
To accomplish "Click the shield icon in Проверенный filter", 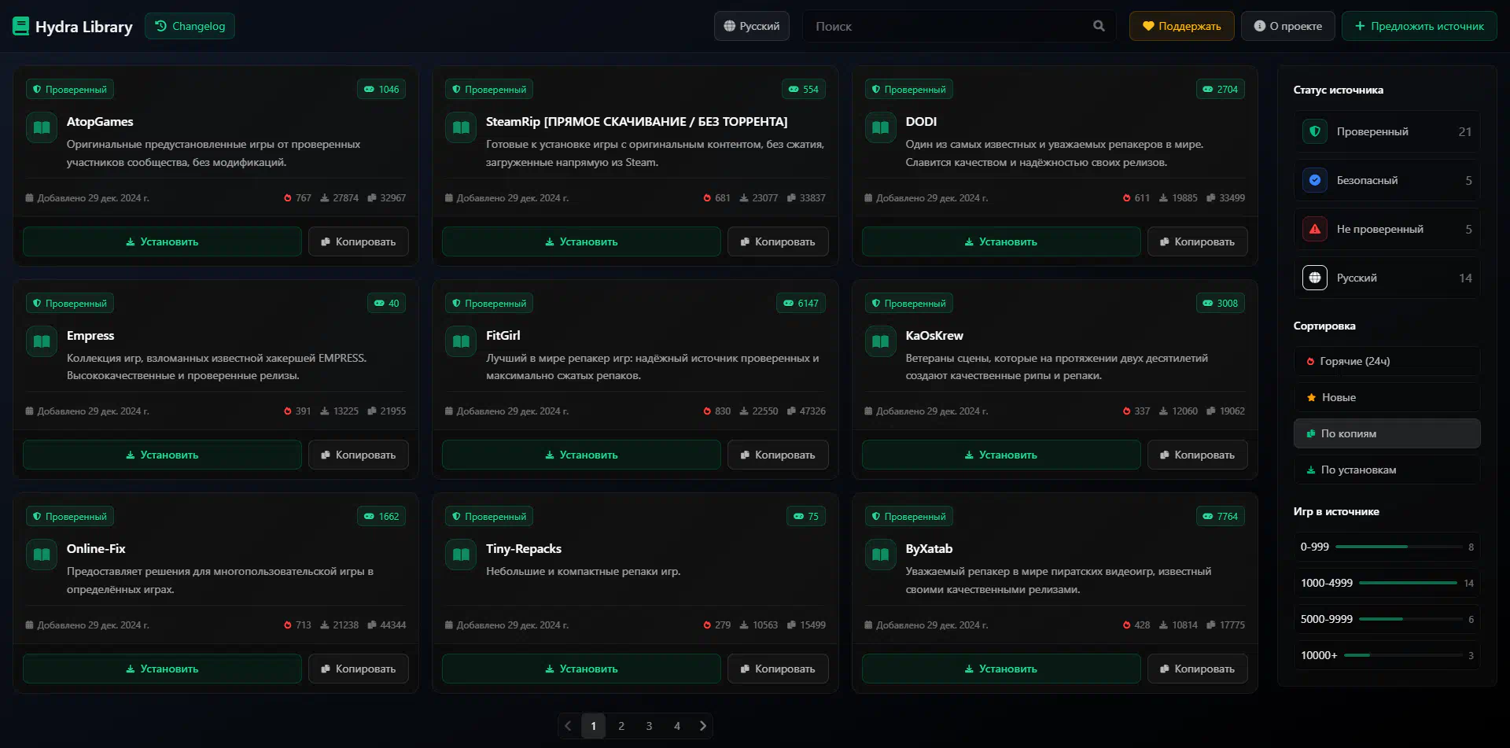I will pyautogui.click(x=1315, y=131).
